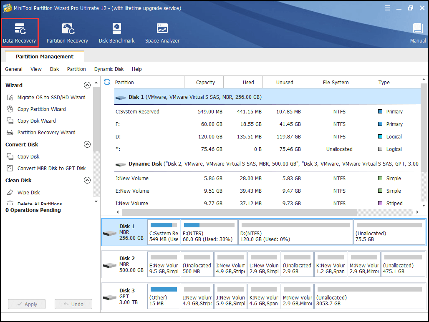Sort by the Capacity column header

204,82
